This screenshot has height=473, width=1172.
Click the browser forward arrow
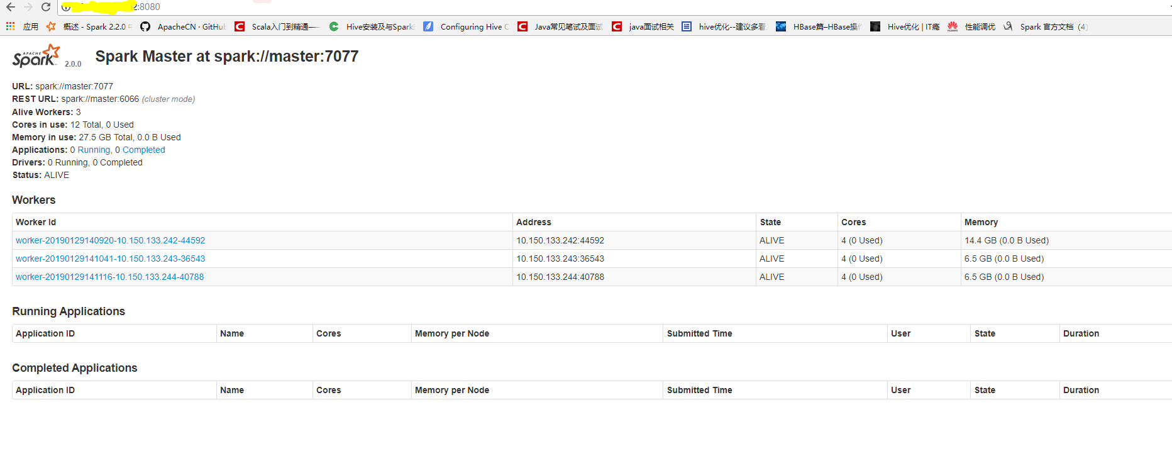point(28,7)
